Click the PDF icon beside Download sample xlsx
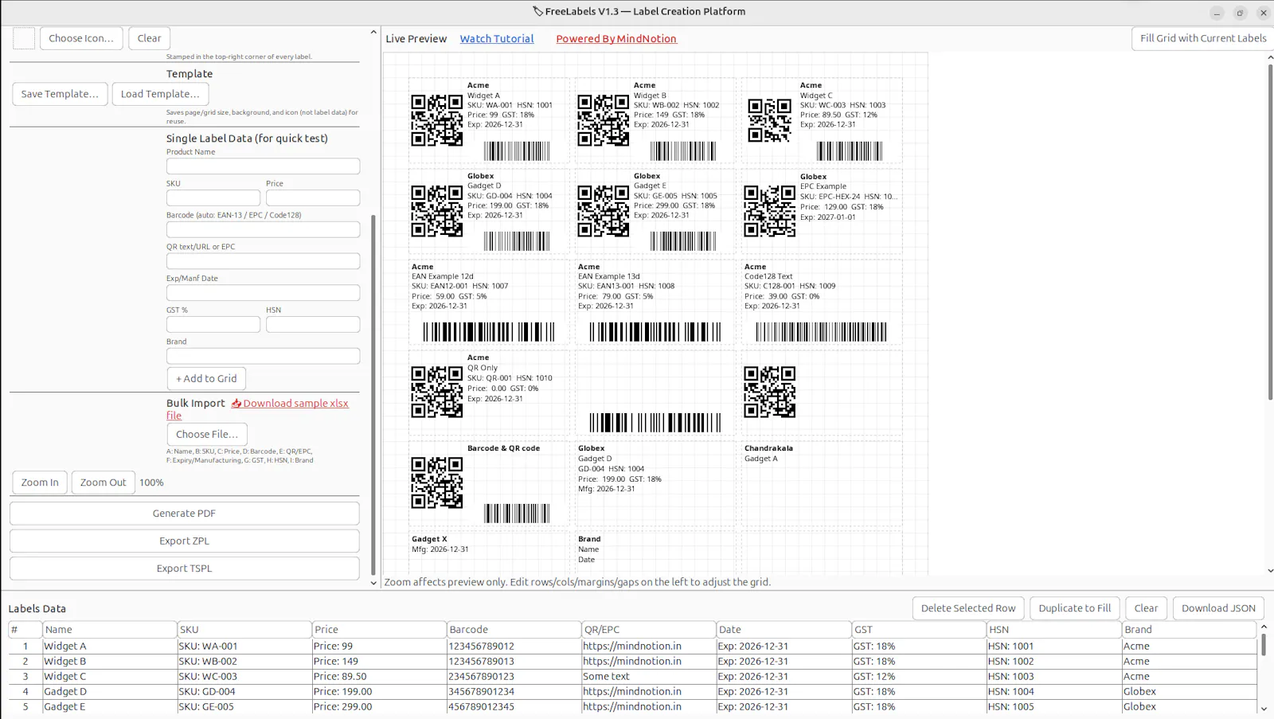Screen dimensions: 1274x719 (x=236, y=404)
